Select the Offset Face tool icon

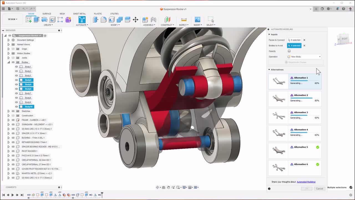[x=128, y=19]
